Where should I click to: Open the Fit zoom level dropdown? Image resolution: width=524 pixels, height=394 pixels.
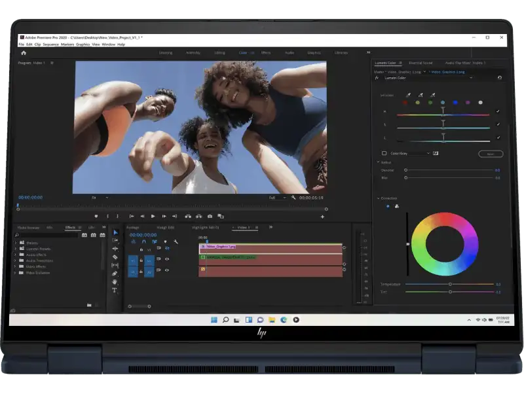(100, 197)
